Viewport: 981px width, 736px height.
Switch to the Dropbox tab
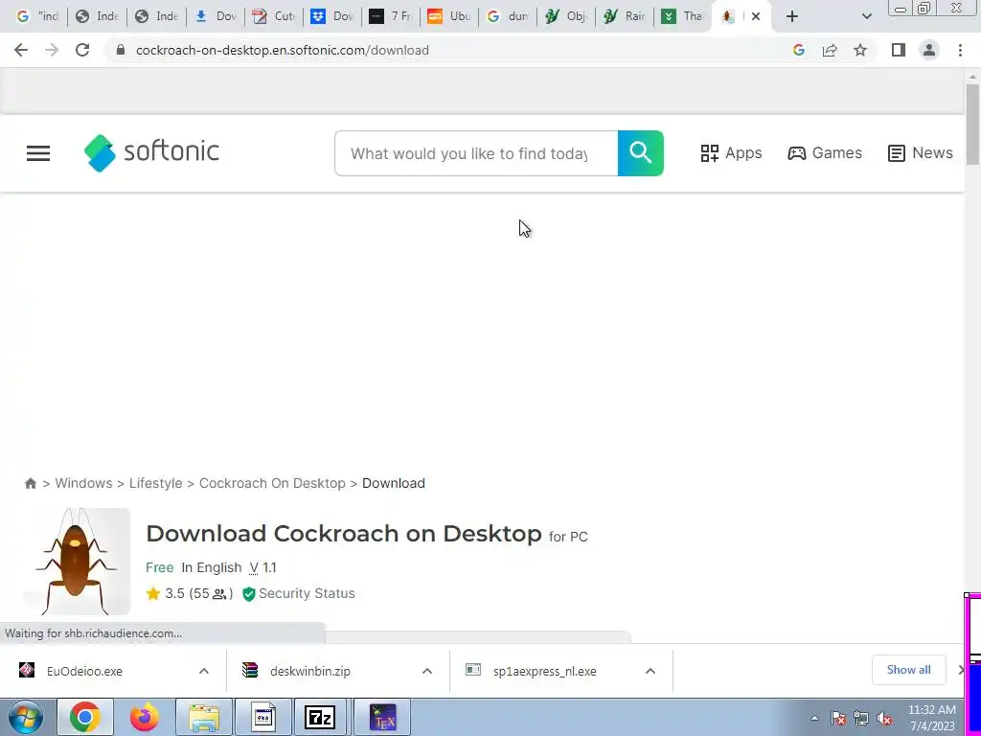333,16
